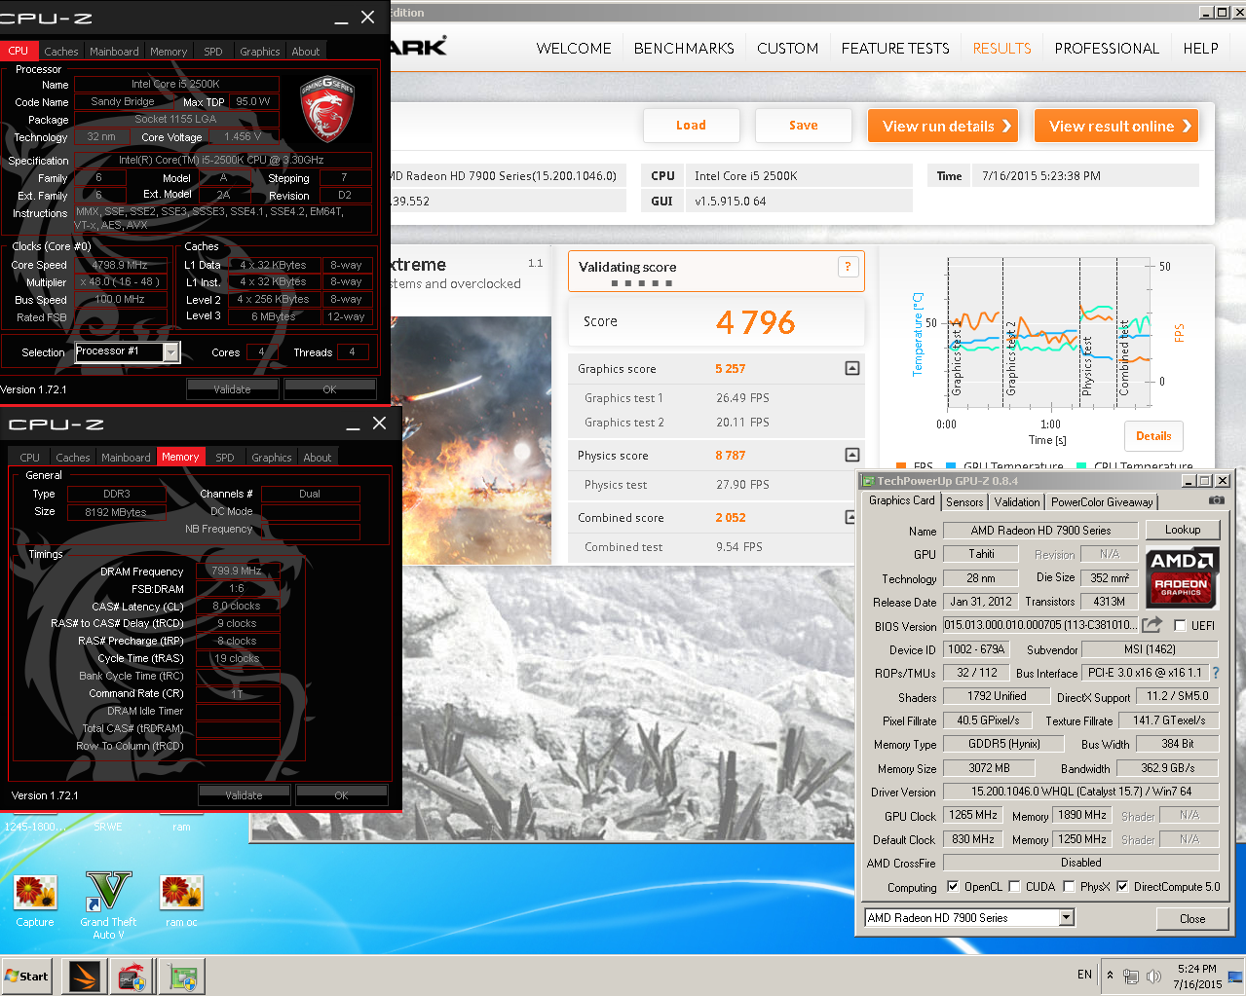Image resolution: width=1246 pixels, height=996 pixels.
Task: Click the Graphics score value 5 257
Action: pos(731,369)
